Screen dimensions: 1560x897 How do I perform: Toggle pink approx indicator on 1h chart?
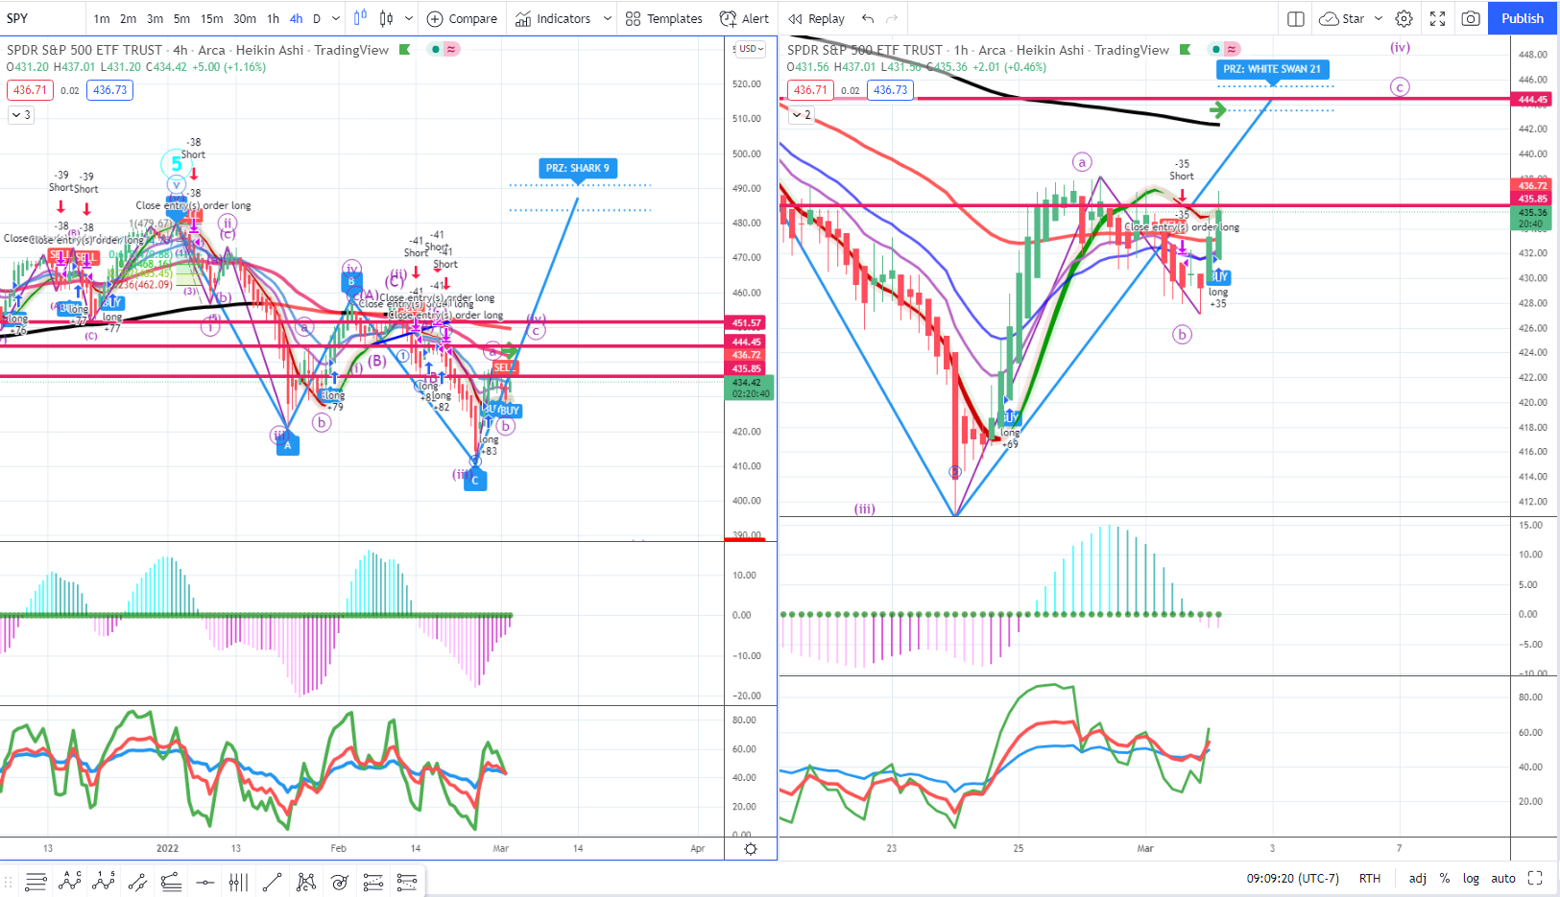(1232, 49)
